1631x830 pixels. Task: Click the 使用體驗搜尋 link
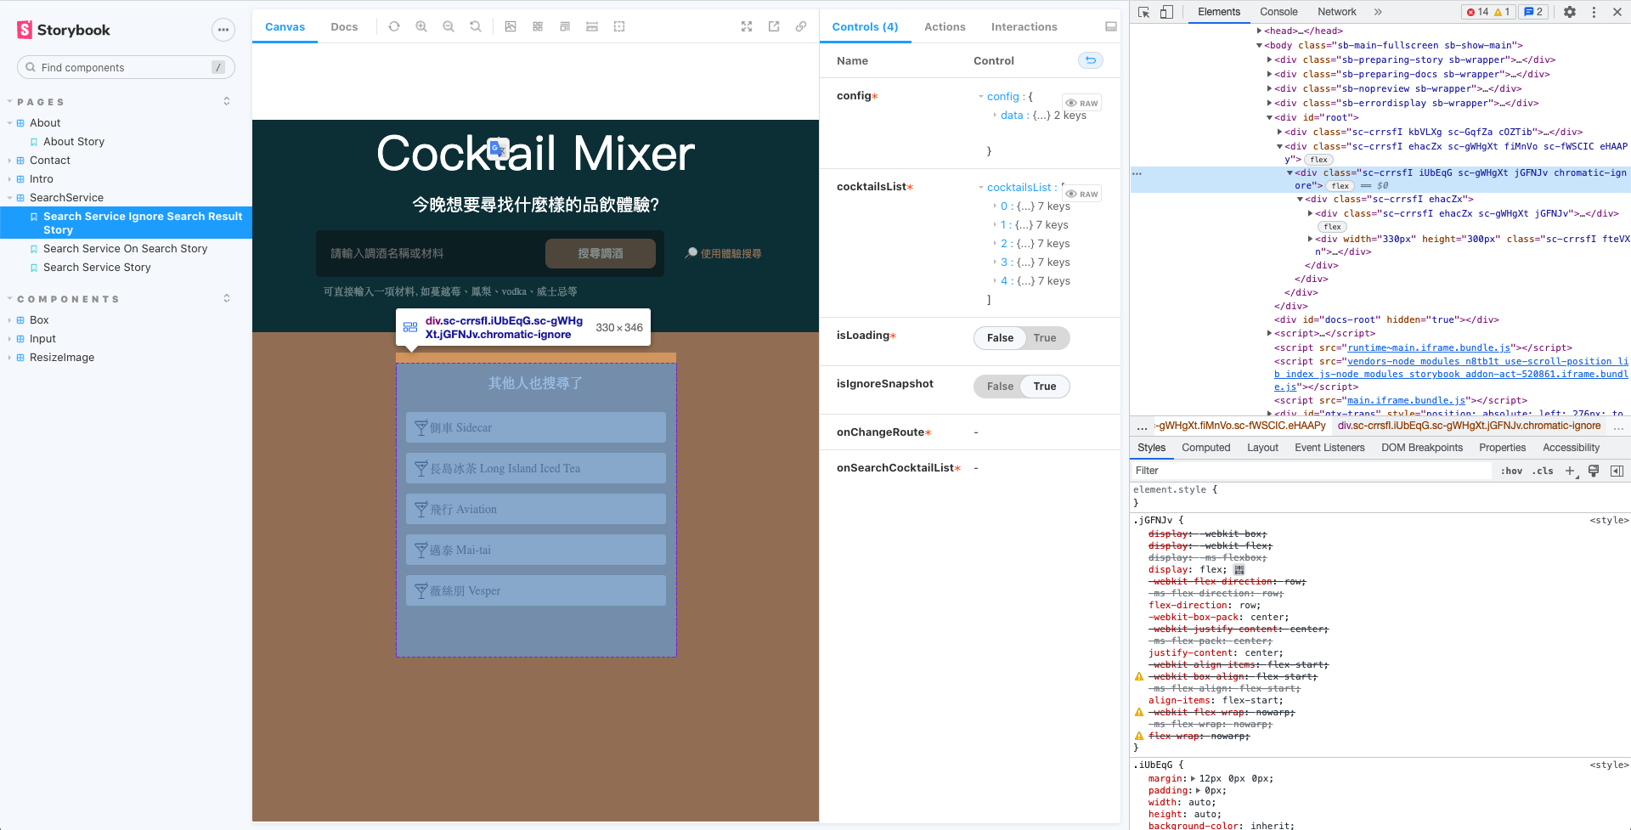(x=724, y=253)
